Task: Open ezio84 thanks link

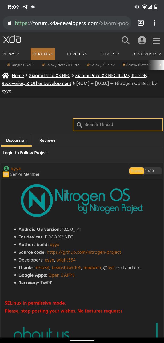Action: pyautogui.click(x=43, y=267)
